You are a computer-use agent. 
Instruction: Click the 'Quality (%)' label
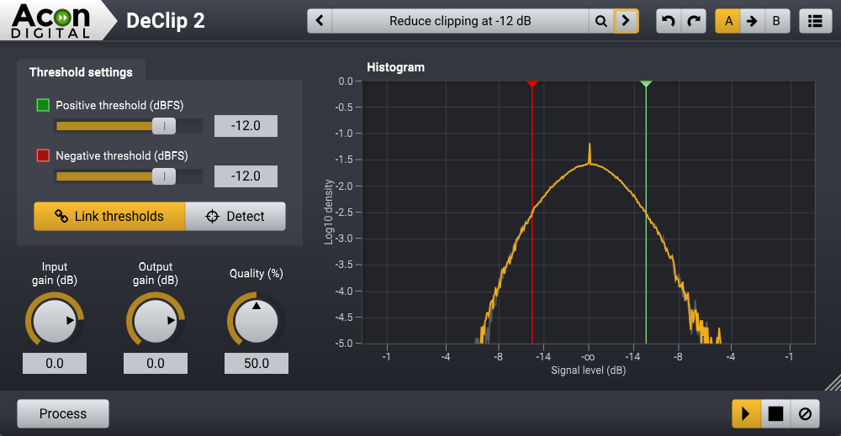tap(257, 273)
